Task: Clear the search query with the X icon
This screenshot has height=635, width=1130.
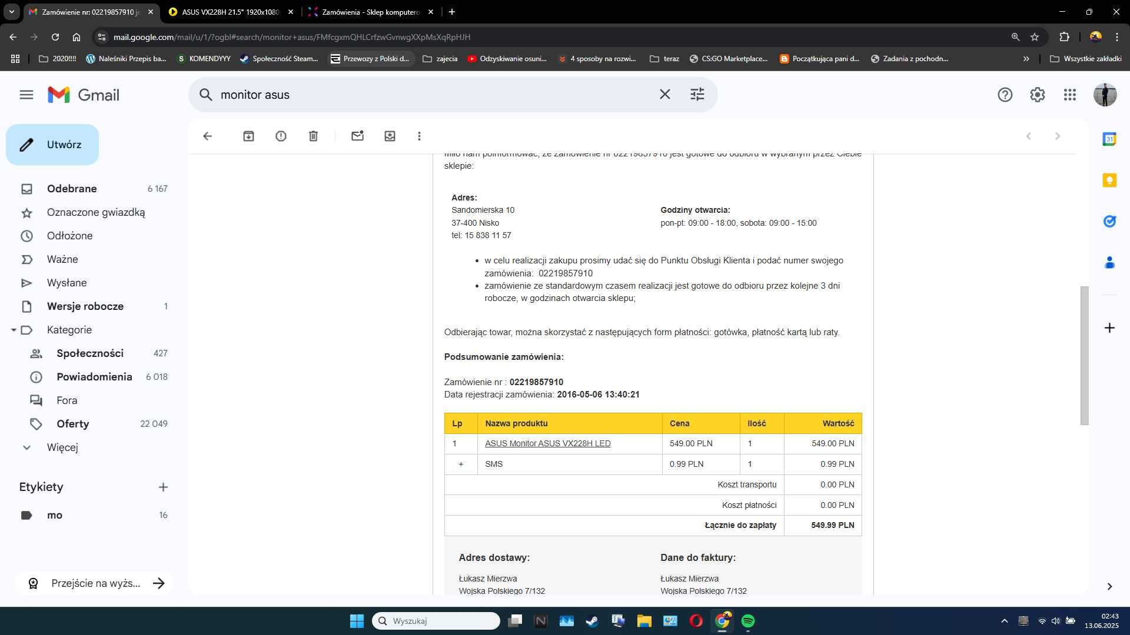Action: [664, 95]
